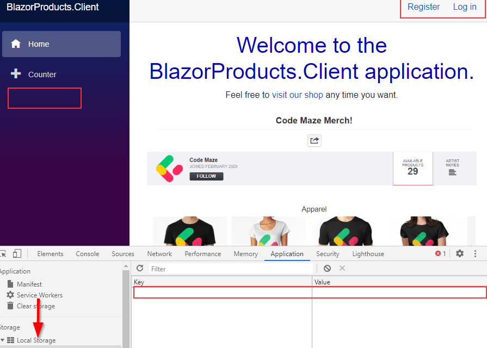Click the DevTools kebab menu icon
487x348 pixels.
[x=475, y=254]
